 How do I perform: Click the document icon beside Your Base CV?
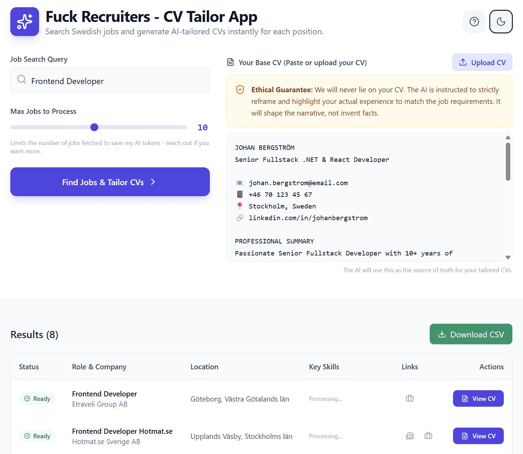pyautogui.click(x=230, y=62)
